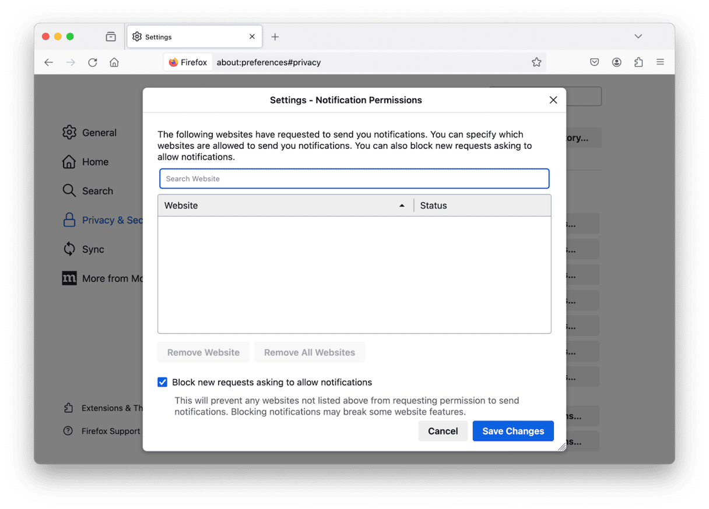Click the Search Website input field
Screen dimensions: 709x509
point(354,179)
